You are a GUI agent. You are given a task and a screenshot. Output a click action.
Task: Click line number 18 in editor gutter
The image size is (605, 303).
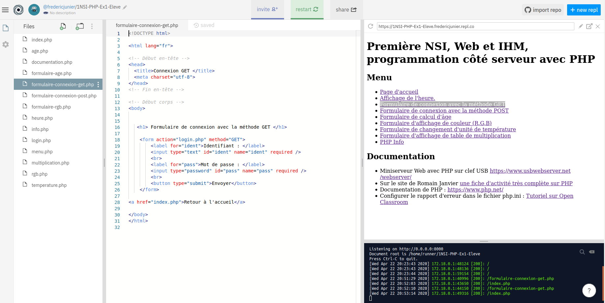coord(117,140)
